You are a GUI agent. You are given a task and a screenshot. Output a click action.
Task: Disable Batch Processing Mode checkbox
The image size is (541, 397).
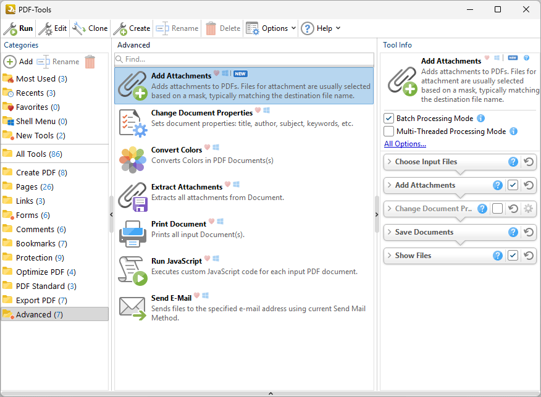389,119
